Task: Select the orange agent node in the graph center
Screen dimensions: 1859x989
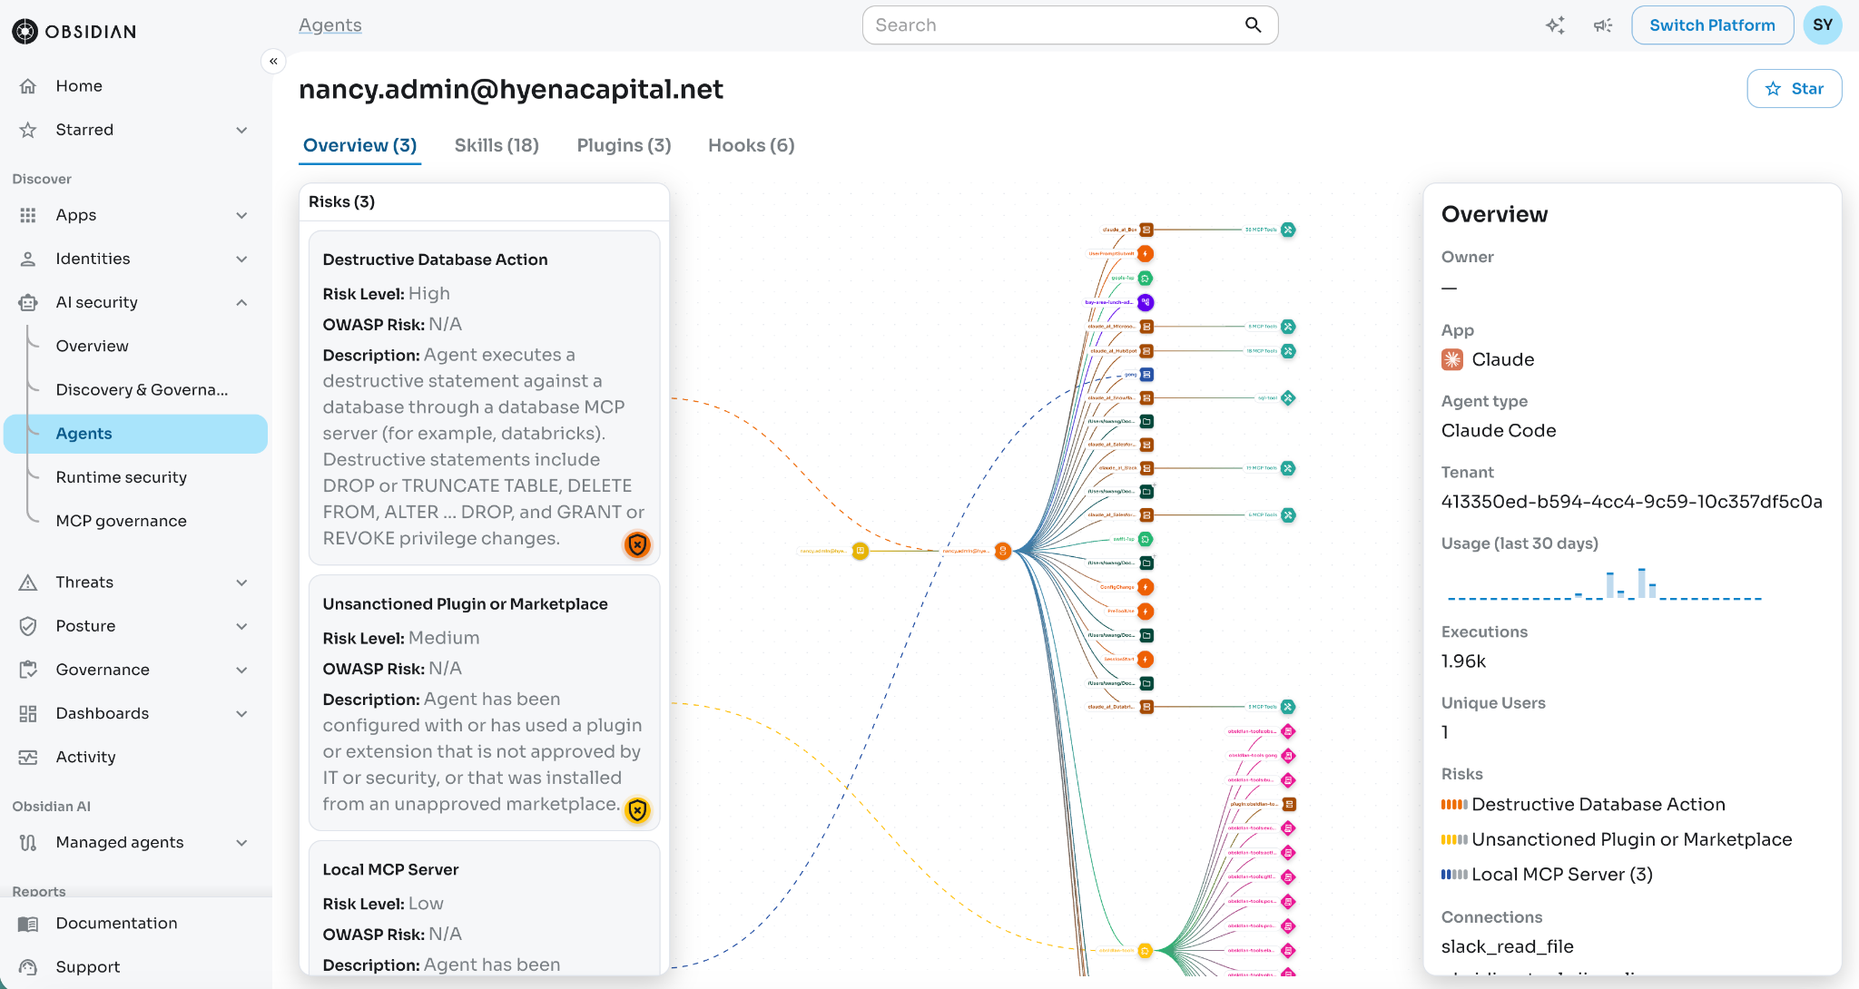Action: pos(1003,551)
